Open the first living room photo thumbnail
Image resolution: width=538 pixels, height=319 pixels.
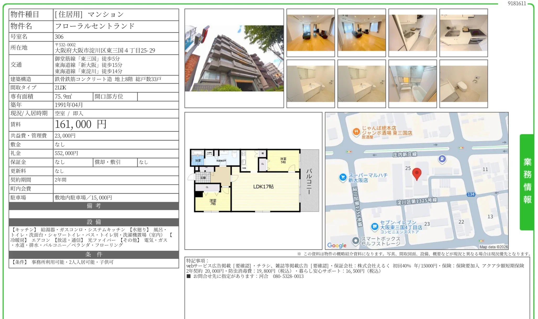pos(311,33)
